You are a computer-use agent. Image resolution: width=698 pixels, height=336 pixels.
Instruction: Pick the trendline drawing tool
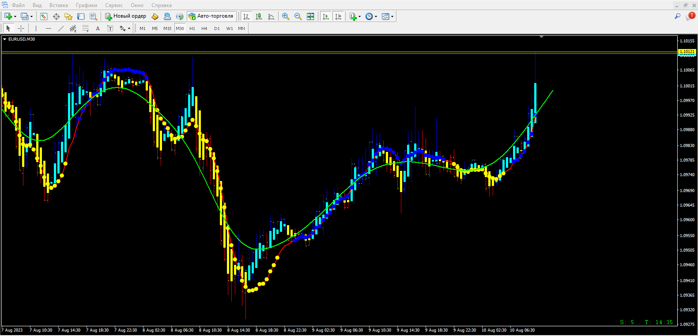point(61,28)
